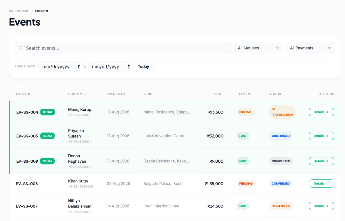Click CONFIRMED status in EV-SS-005 row
Screen dimensions: 345x221
tap(281, 136)
